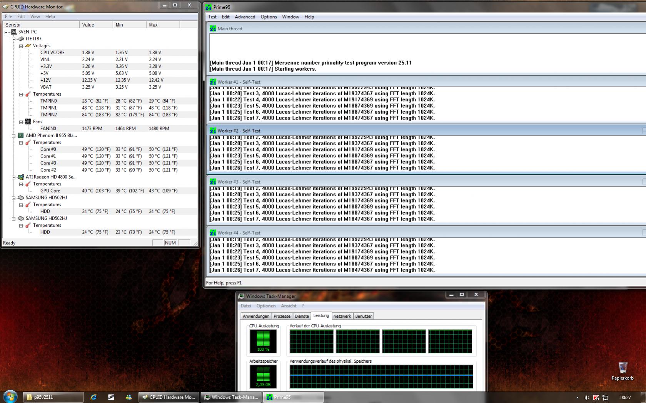646x403 pixels.
Task: Collapse the SVEN-PC root node
Action: [7, 32]
